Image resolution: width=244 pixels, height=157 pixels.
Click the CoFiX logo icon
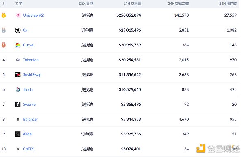click(x=18, y=149)
